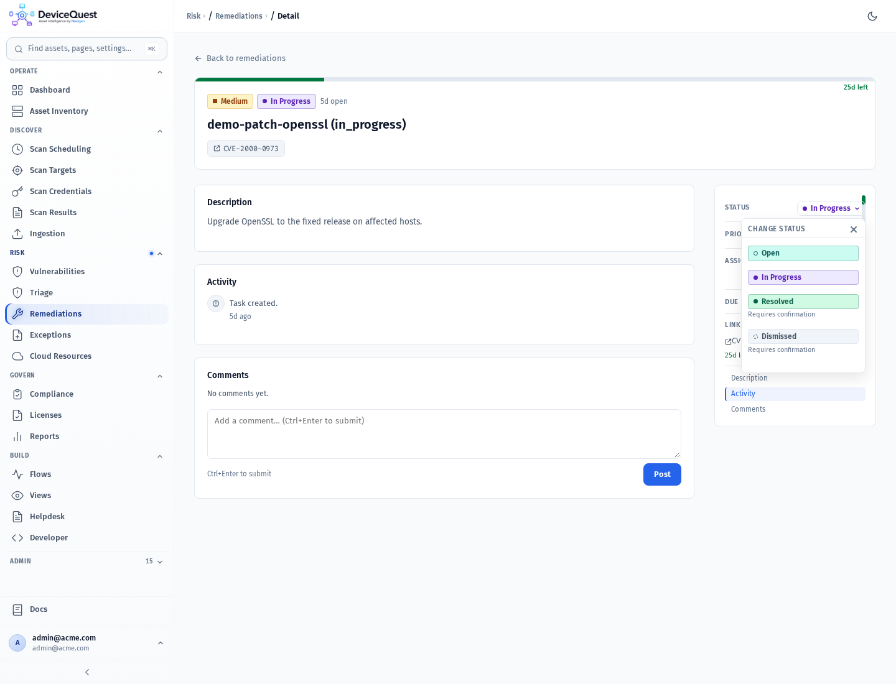Collapse the Operate section chevron
This screenshot has width=896, height=684.
[x=160, y=72]
